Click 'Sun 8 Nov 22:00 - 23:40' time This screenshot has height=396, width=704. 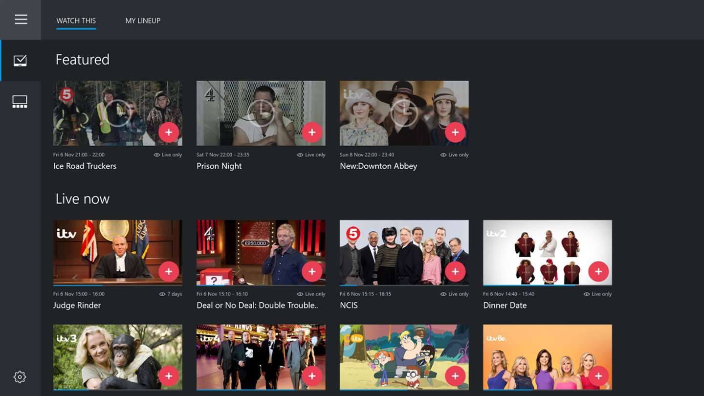(367, 155)
